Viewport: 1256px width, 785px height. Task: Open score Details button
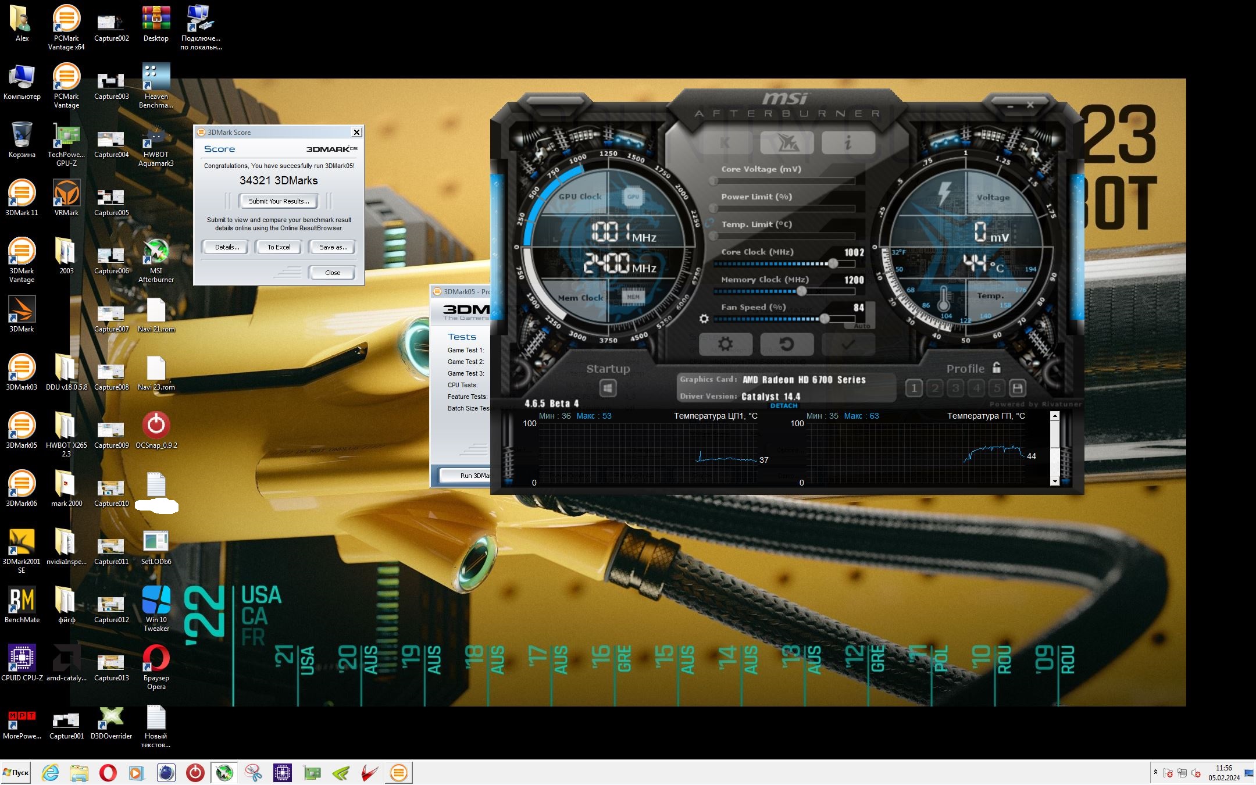pyautogui.click(x=226, y=247)
